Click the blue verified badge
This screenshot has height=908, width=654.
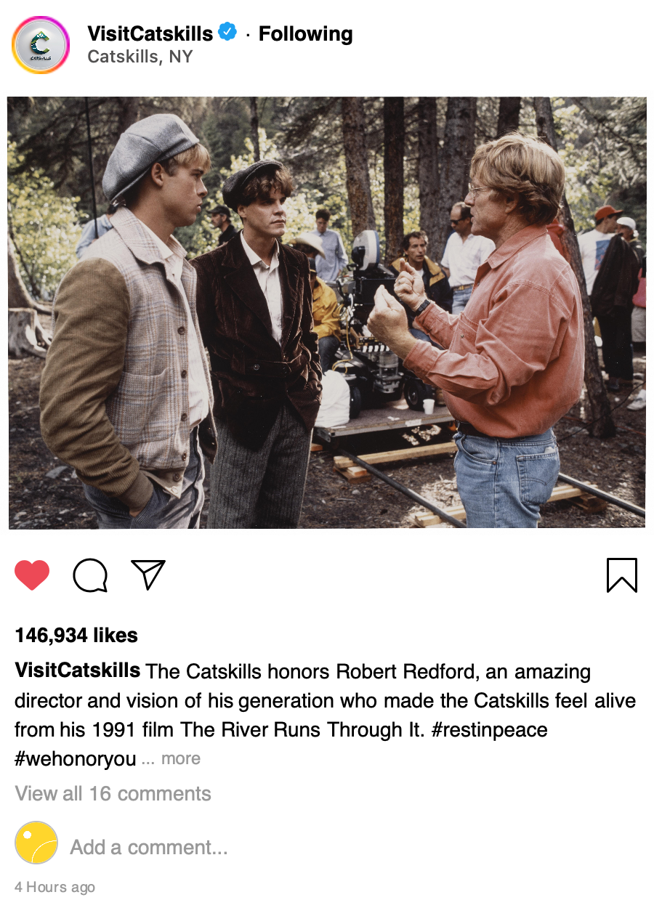coord(227,33)
